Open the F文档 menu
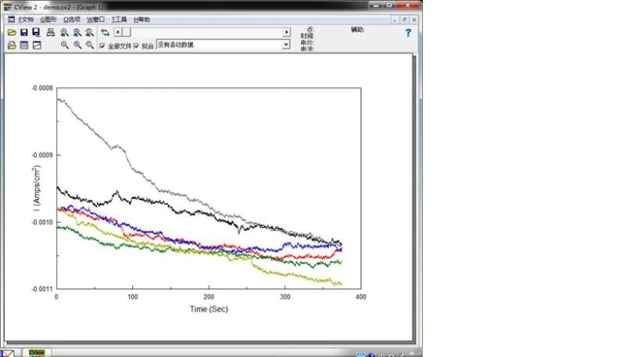This screenshot has width=625, height=357. tap(27, 19)
